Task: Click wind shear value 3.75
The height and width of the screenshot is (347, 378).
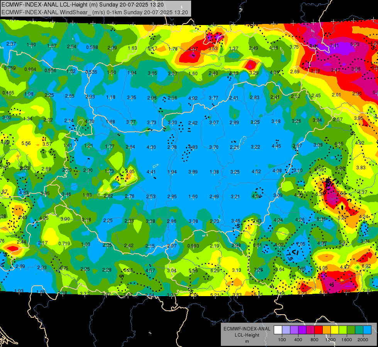Action: [294, 47]
